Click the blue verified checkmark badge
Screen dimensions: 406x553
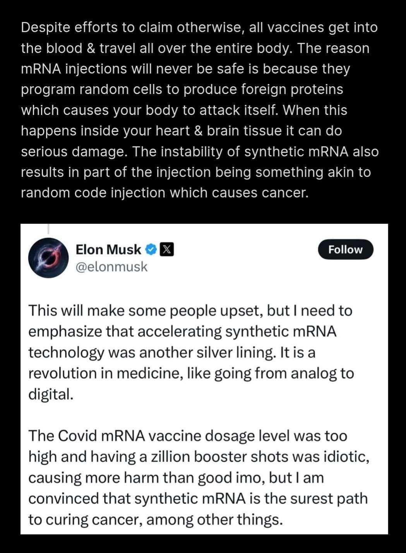pos(151,250)
